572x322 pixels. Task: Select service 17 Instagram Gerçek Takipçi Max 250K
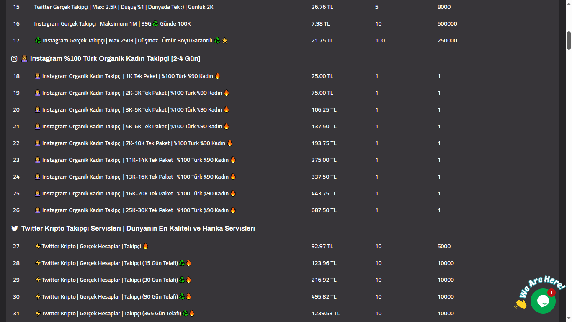coord(131,40)
